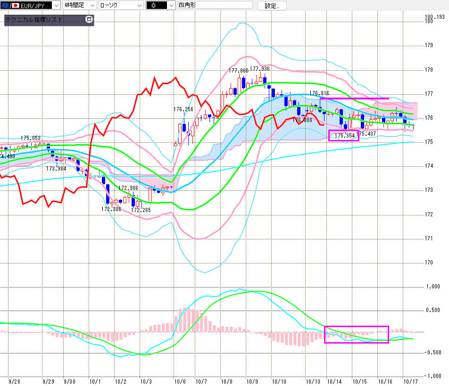Open the 4時間足 timeframe dropdown

pyautogui.click(x=91, y=6)
